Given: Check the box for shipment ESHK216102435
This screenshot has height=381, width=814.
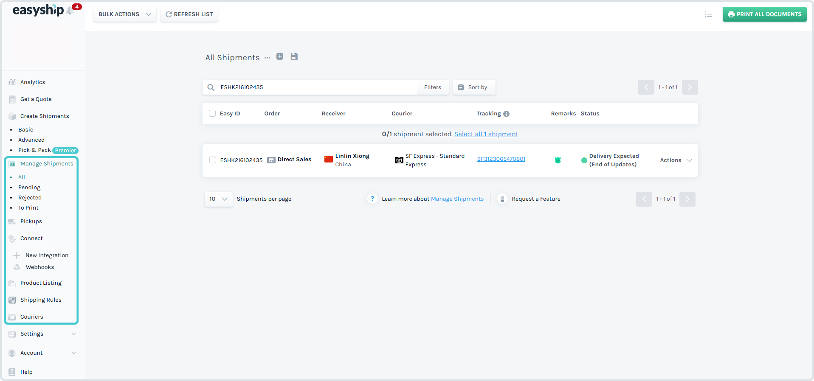Looking at the screenshot, I should (x=213, y=160).
